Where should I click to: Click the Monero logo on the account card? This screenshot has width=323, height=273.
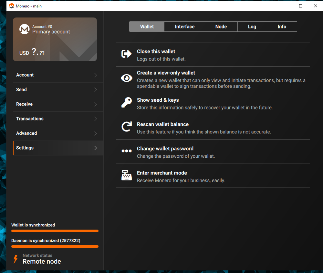25,29
